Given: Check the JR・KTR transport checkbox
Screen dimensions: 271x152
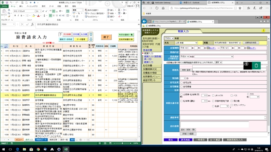Looking at the screenshot, I should pyautogui.click(x=213, y=95).
